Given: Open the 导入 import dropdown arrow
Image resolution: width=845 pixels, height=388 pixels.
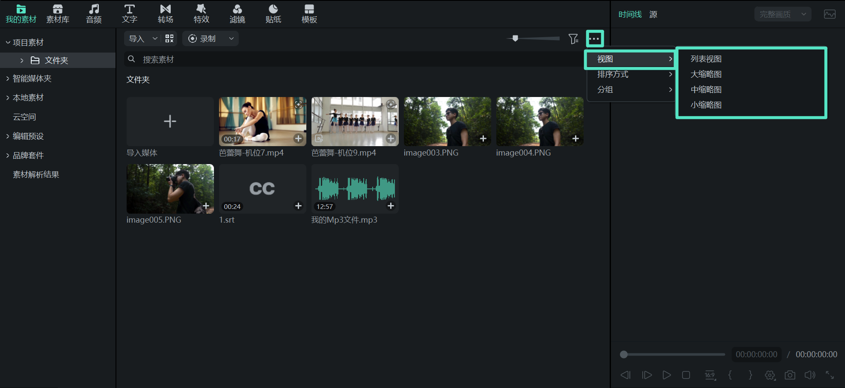Looking at the screenshot, I should tap(155, 38).
